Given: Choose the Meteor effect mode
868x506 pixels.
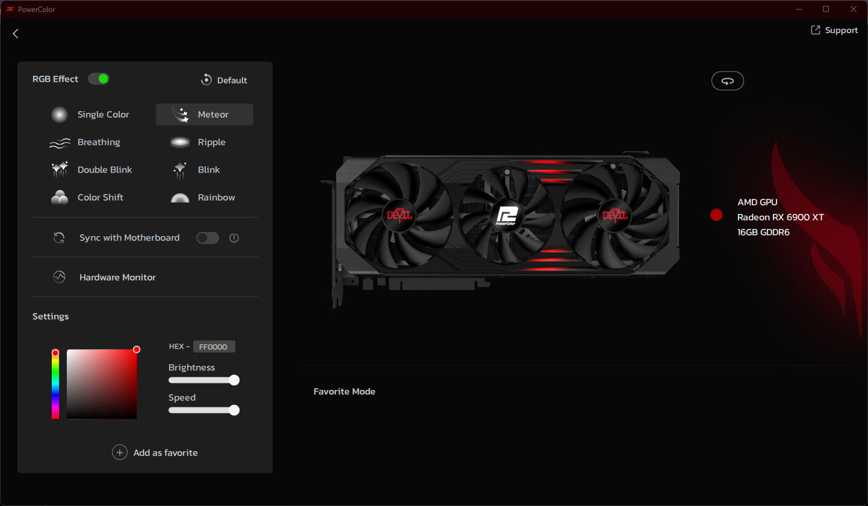Looking at the screenshot, I should click(205, 114).
